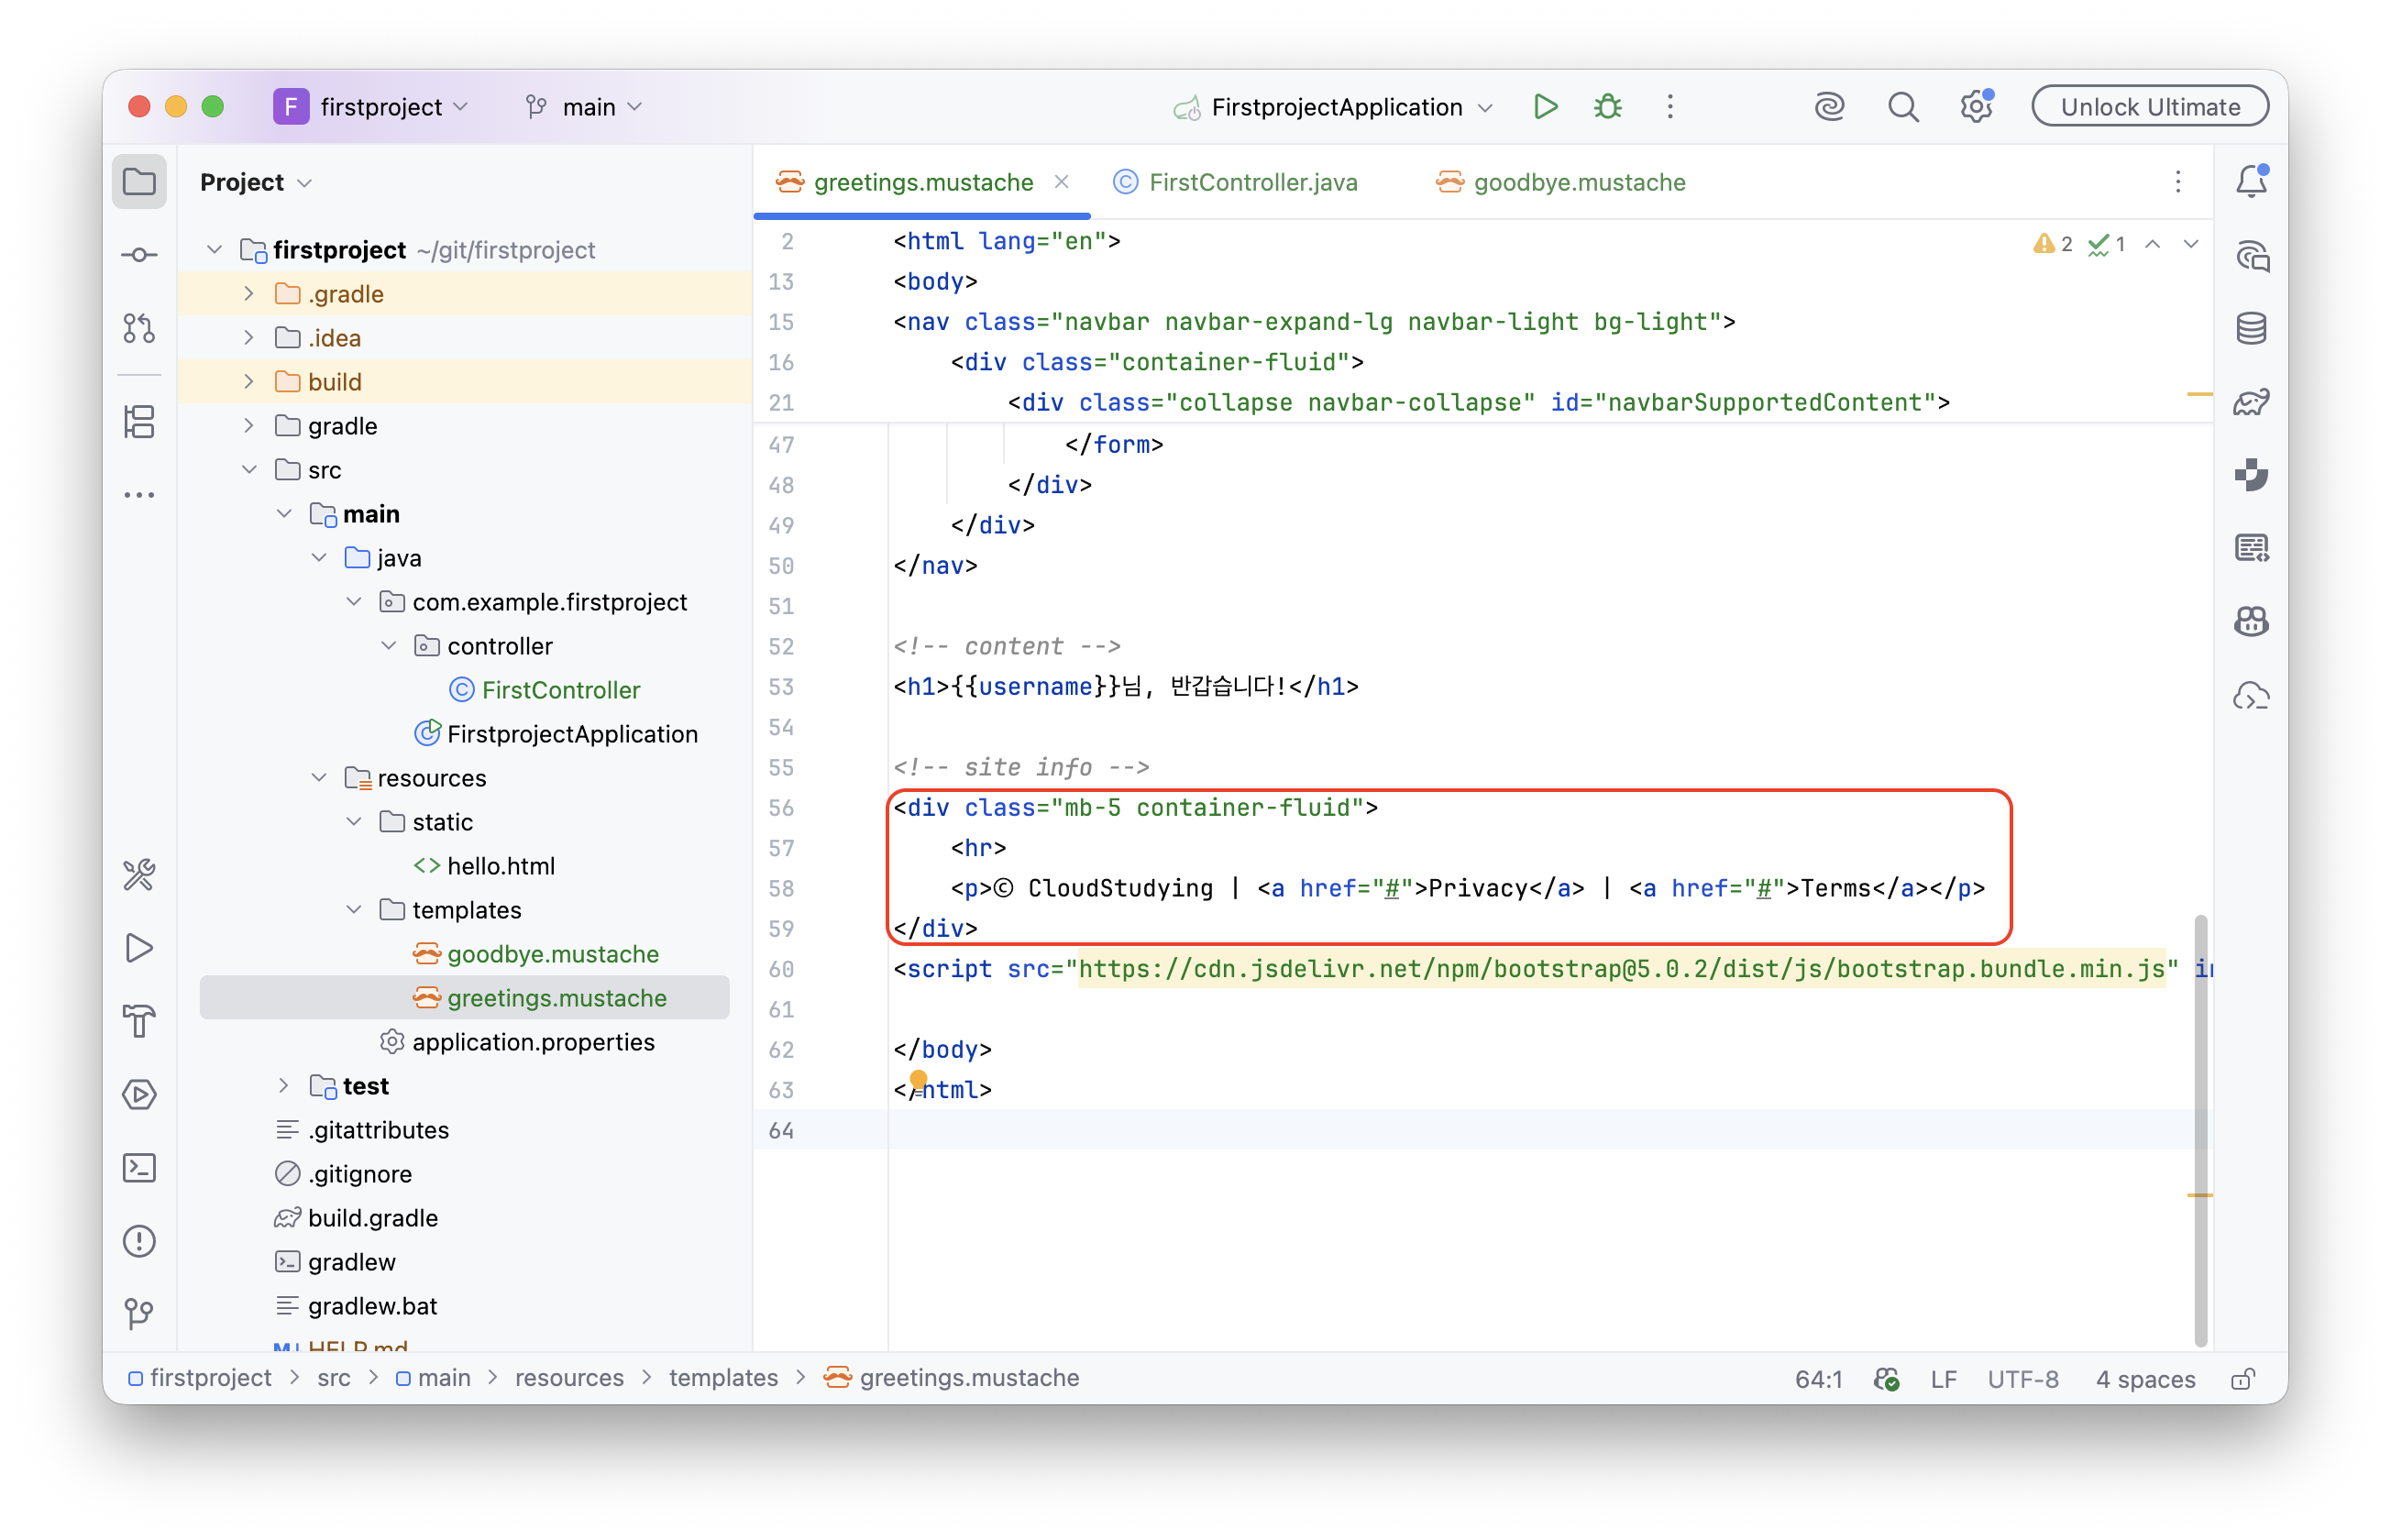
Task: Click the editor vertical scrollbar
Action: click(x=2201, y=1130)
